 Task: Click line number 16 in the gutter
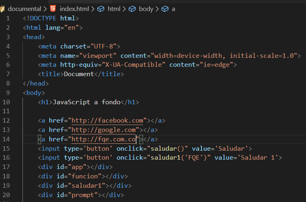[6, 157]
